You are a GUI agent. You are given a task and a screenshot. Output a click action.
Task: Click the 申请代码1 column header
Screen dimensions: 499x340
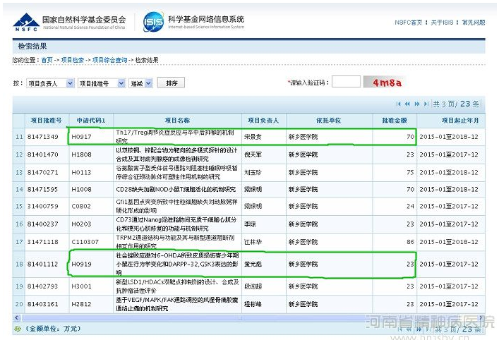[91, 120]
